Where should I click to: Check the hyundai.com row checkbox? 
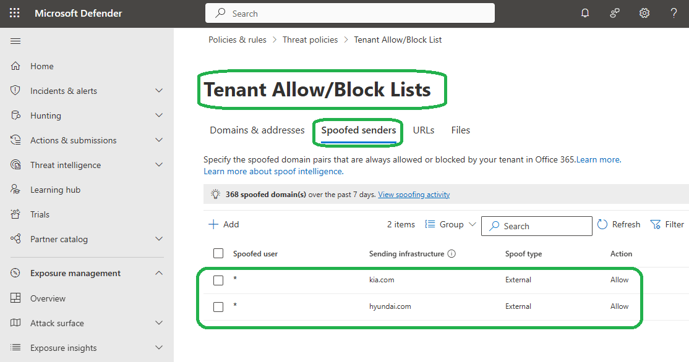click(x=218, y=306)
